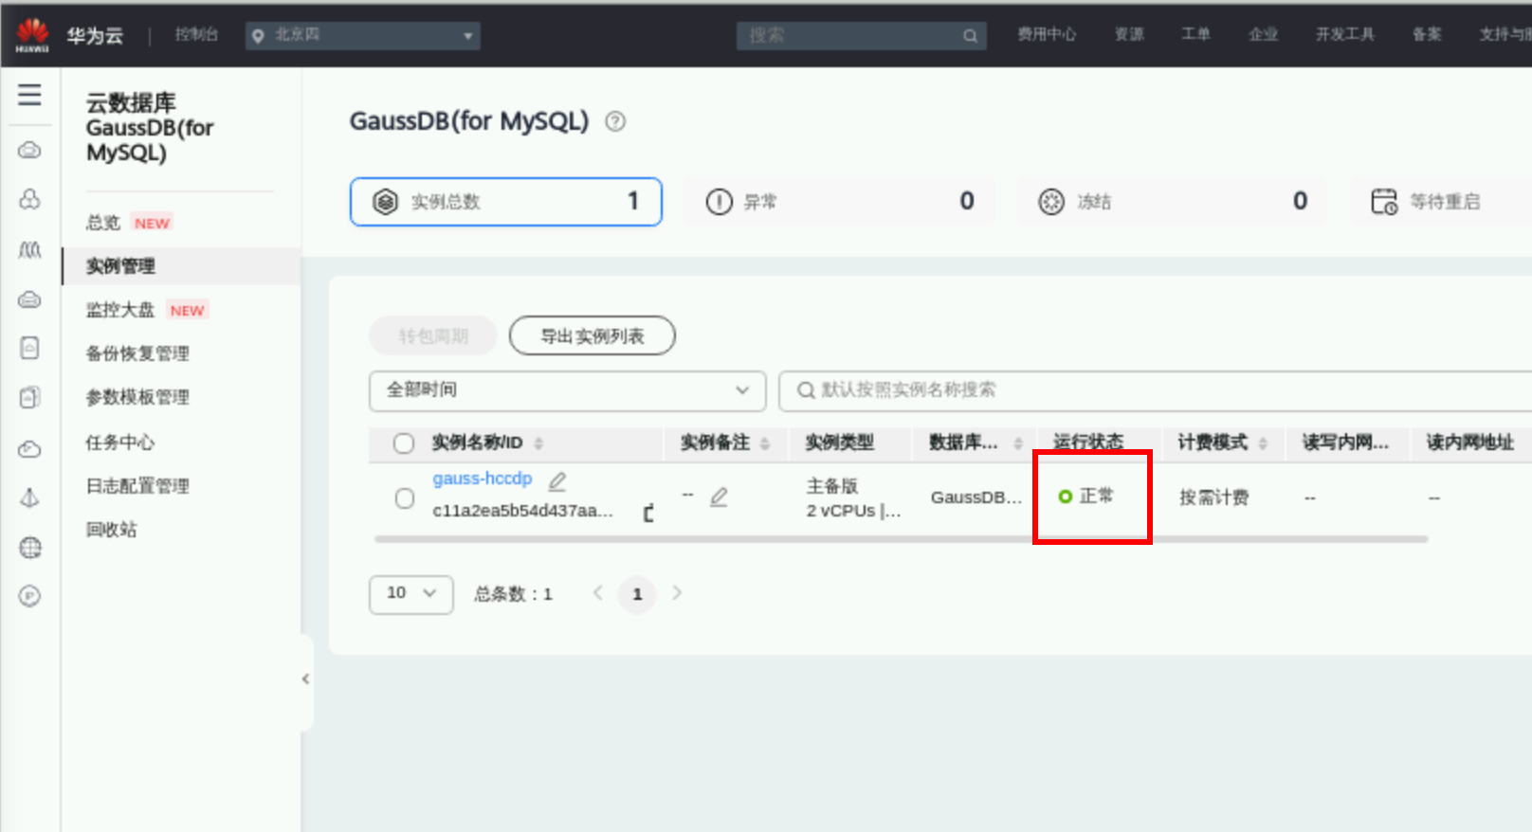Screen dimensions: 1532x832
Task: Open 工单 in top navigation
Action: [1195, 35]
